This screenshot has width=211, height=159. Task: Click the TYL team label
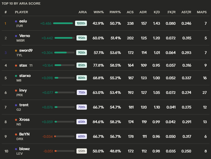point(19,55)
